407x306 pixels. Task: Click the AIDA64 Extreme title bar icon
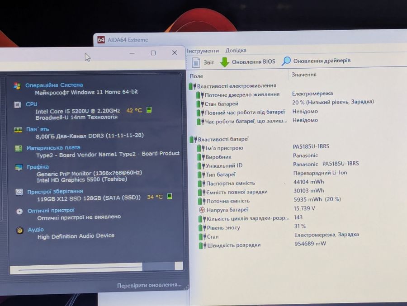pyautogui.click(x=101, y=40)
